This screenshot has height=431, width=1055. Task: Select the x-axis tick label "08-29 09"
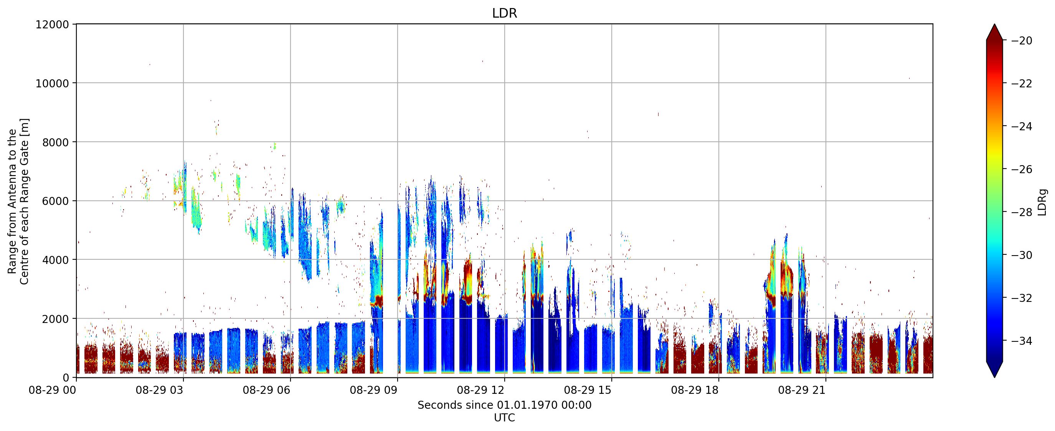[373, 390]
